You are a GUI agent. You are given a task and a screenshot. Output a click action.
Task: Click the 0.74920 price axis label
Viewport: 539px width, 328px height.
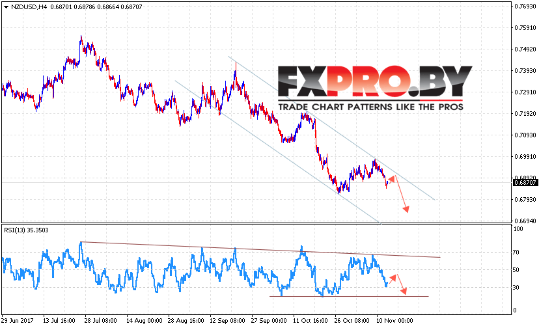(525, 49)
